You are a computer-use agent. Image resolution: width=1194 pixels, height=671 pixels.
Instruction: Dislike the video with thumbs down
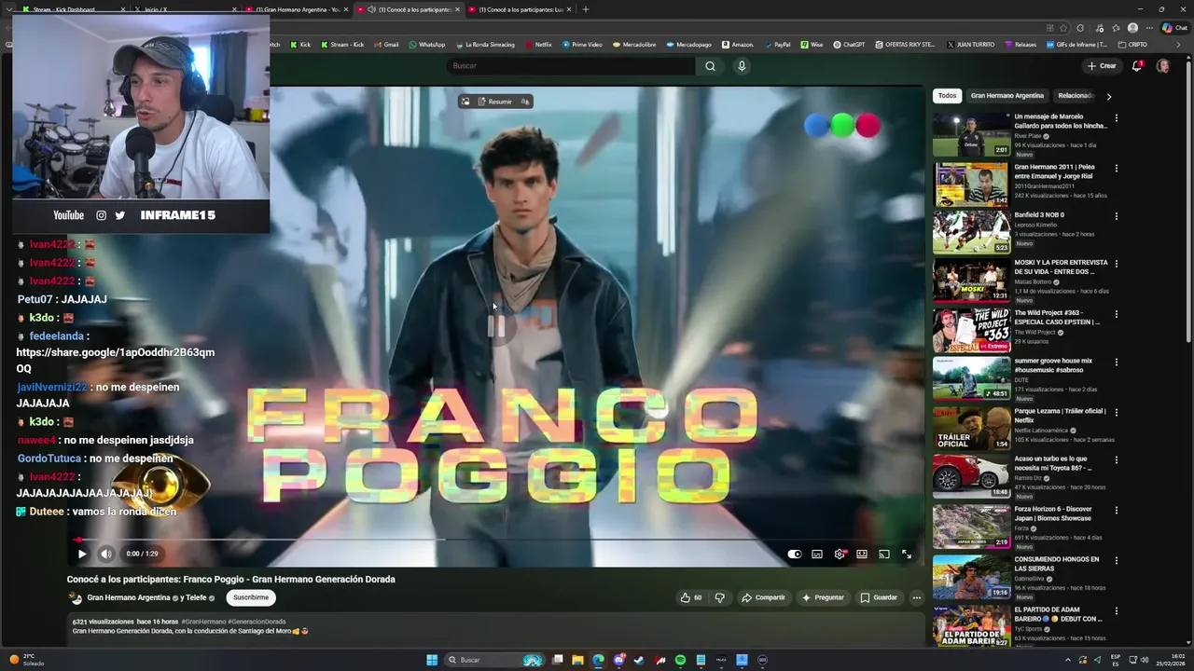pyautogui.click(x=719, y=597)
